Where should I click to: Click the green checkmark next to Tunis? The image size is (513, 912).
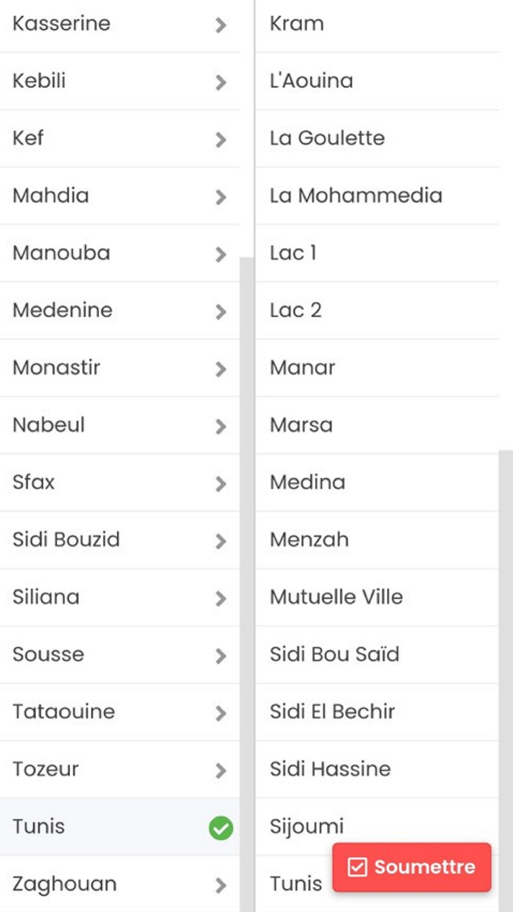point(221,828)
